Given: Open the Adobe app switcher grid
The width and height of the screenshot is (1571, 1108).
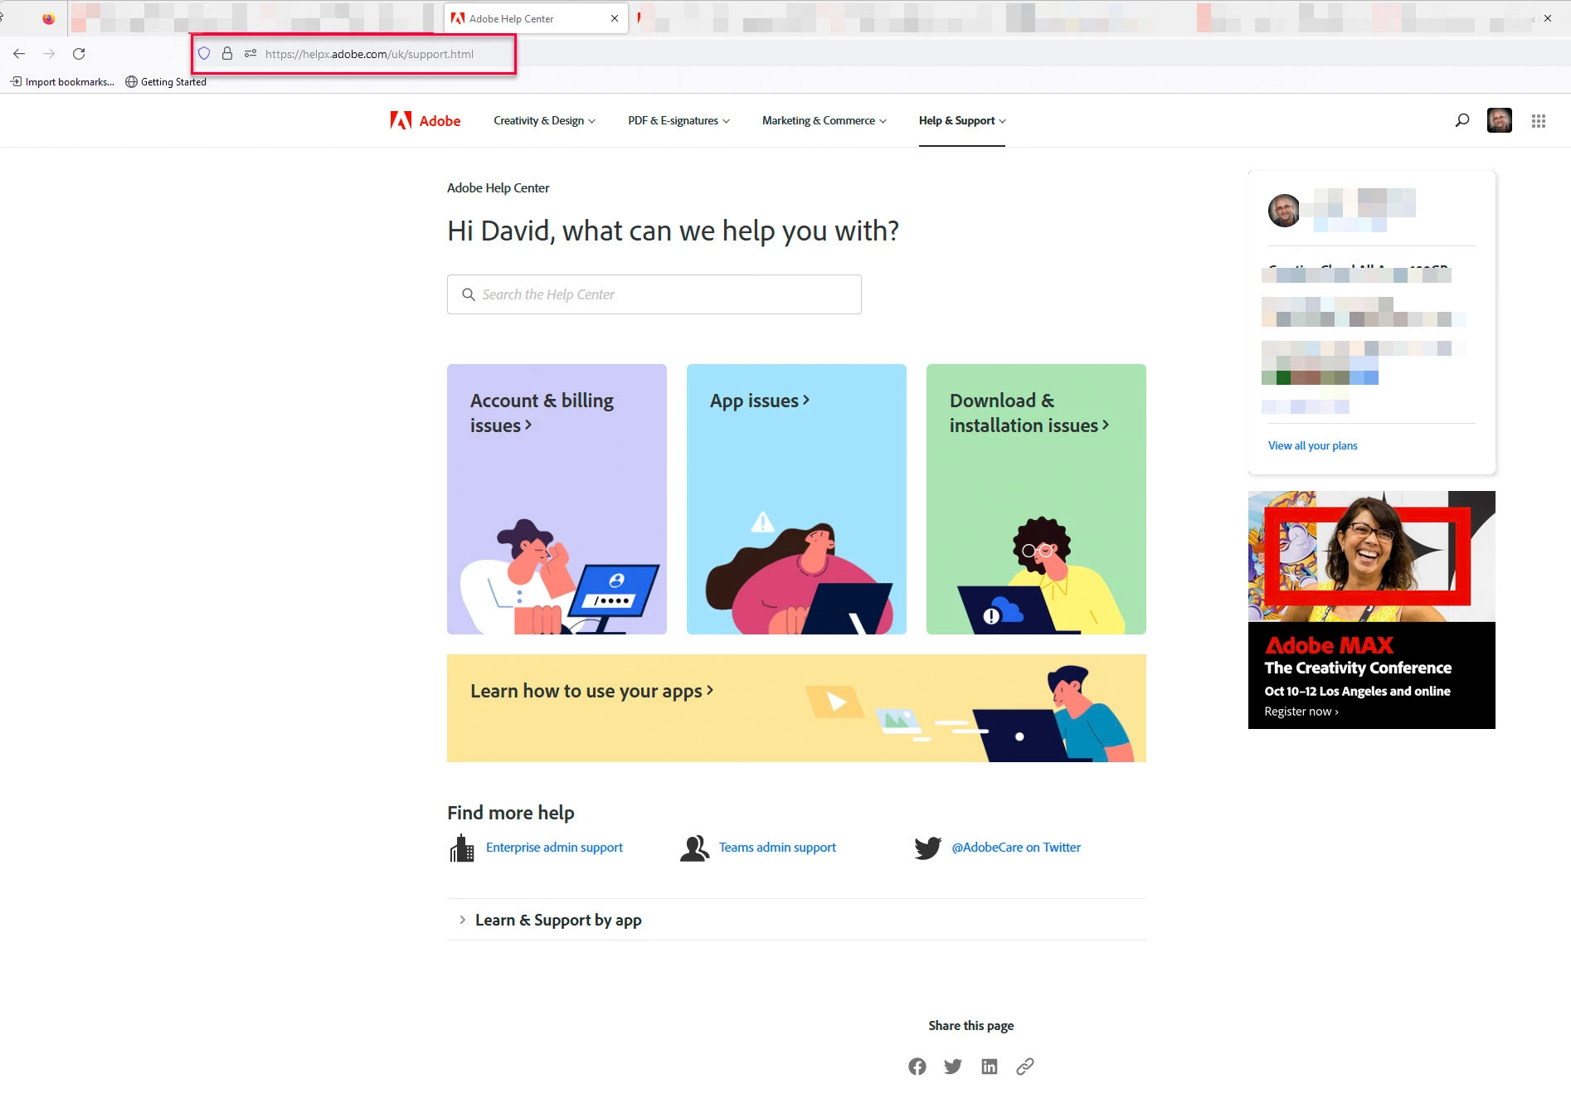Looking at the screenshot, I should (x=1539, y=121).
